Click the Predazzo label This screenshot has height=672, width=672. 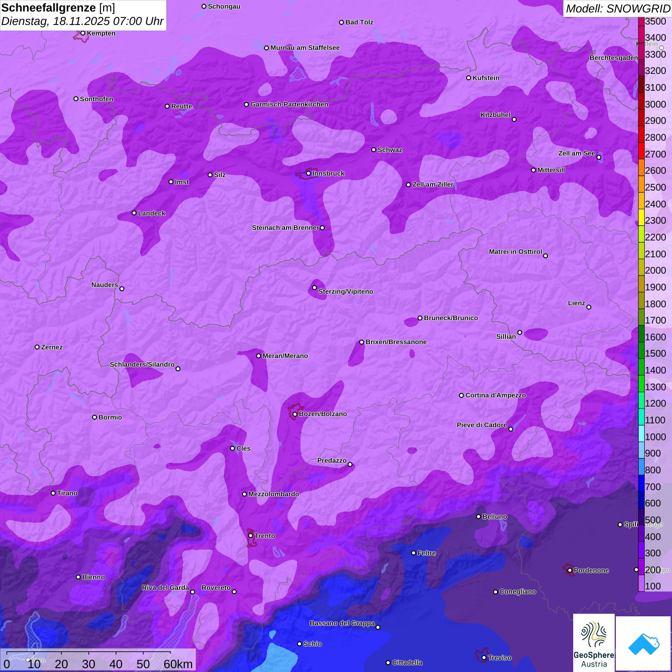332,460
